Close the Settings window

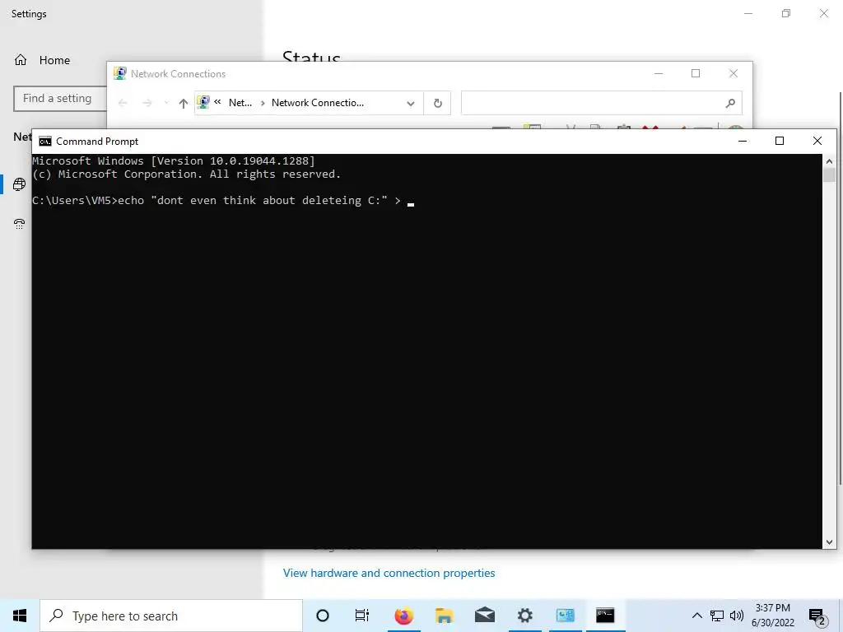[x=823, y=13]
